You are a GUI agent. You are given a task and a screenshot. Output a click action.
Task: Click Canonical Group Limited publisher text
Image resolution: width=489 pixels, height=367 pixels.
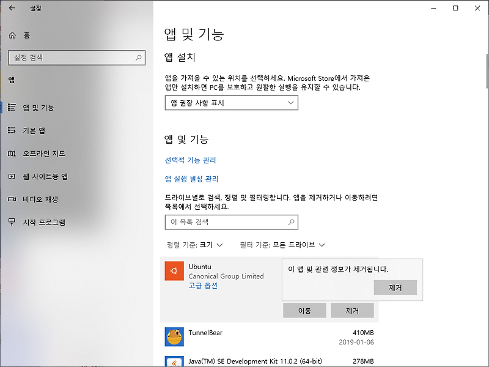pyautogui.click(x=226, y=276)
